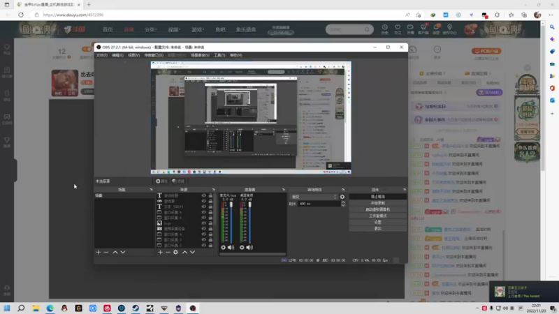
Task: Click 工作室模式 studio mode button
Action: tap(378, 216)
